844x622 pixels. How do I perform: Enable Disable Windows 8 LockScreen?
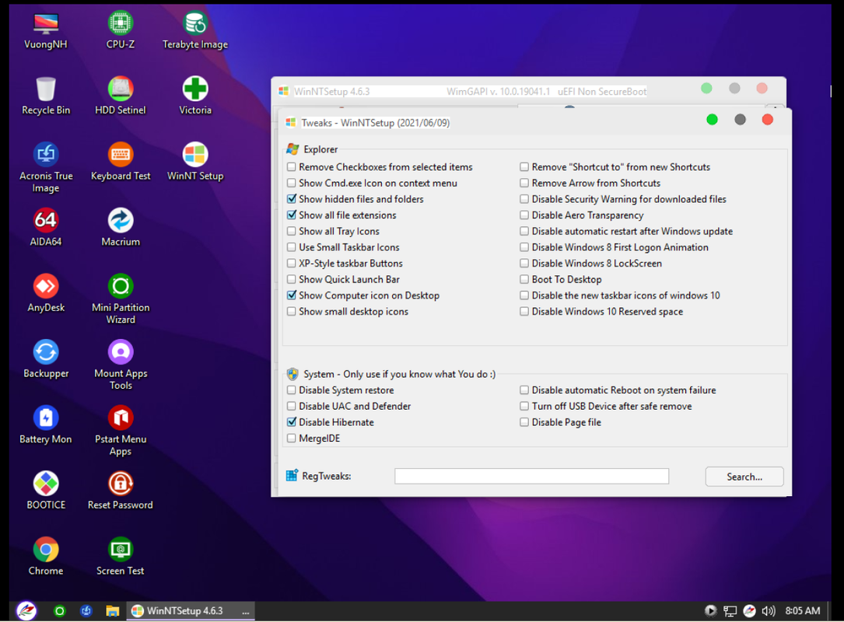(x=524, y=264)
